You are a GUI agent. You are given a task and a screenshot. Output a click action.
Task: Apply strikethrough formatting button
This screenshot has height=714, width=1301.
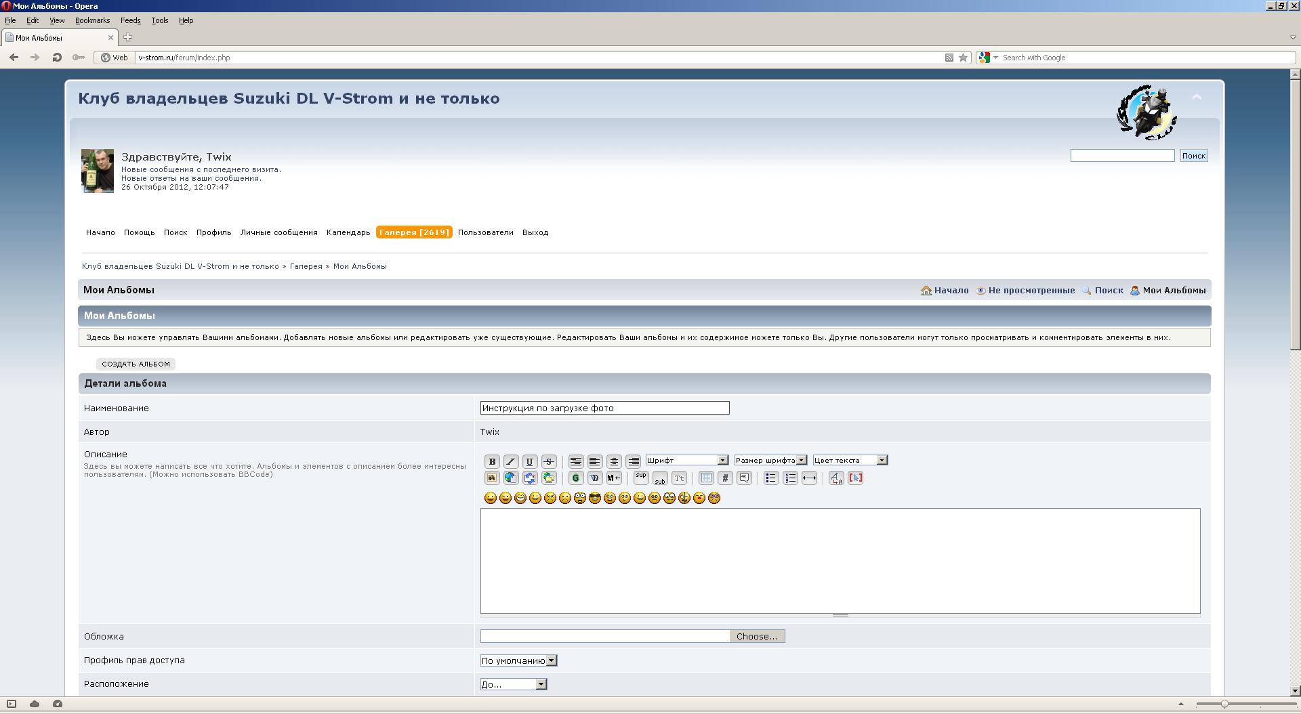click(x=549, y=461)
